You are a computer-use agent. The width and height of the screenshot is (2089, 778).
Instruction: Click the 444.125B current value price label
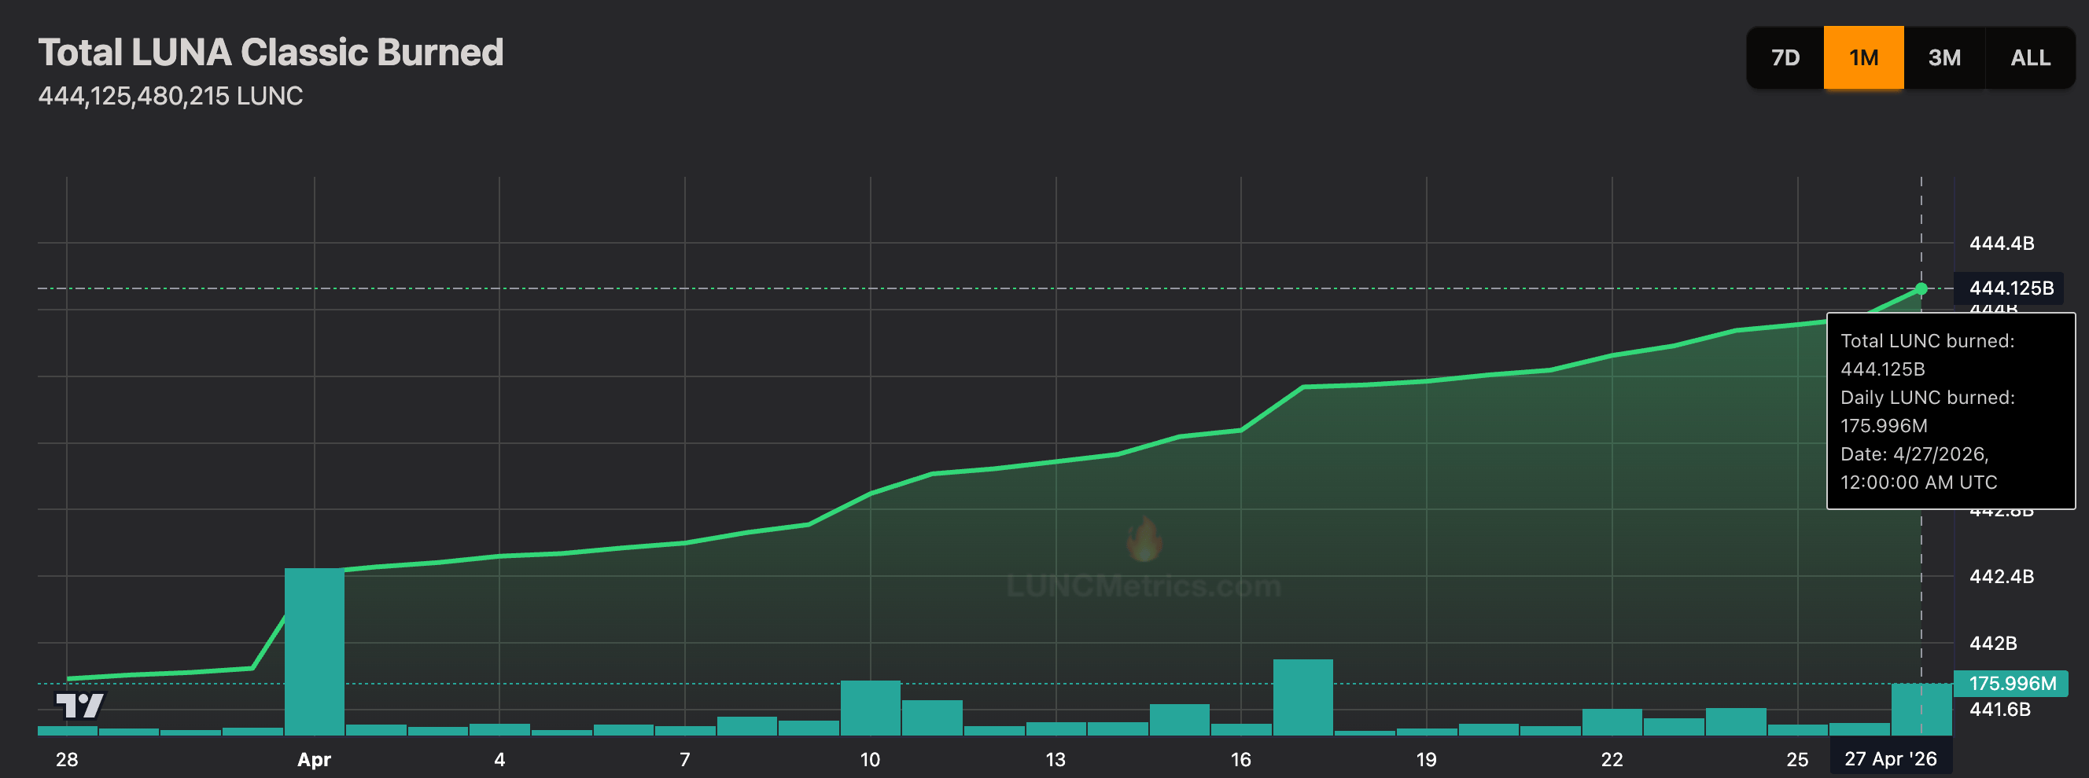point(2010,288)
